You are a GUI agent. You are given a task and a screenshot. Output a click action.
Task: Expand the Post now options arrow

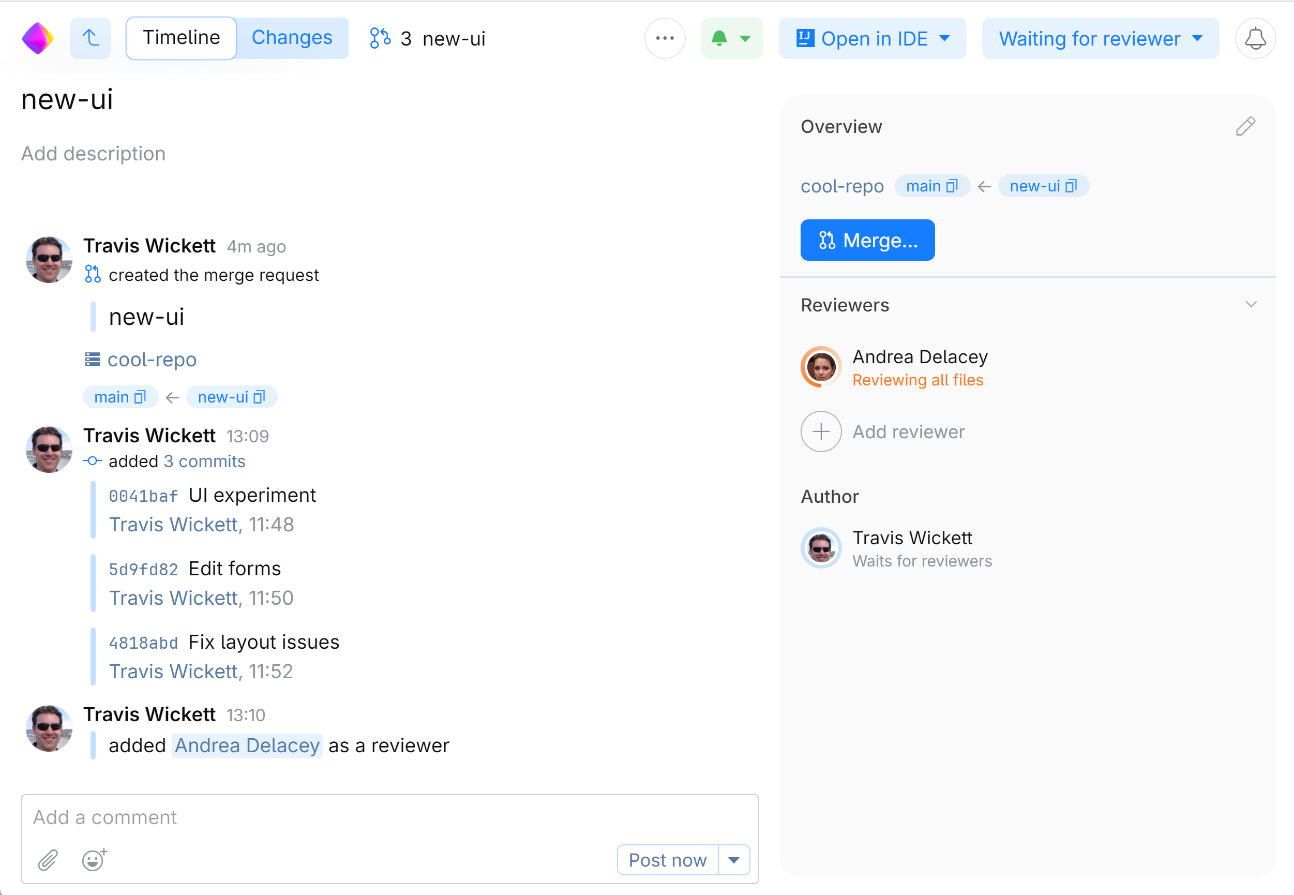733,860
